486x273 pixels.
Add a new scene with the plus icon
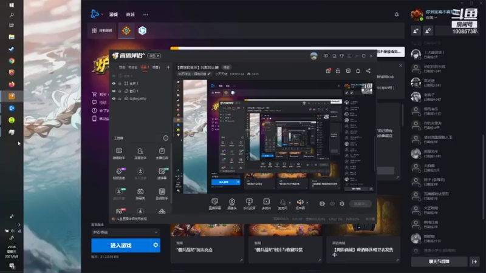pyautogui.click(x=168, y=67)
